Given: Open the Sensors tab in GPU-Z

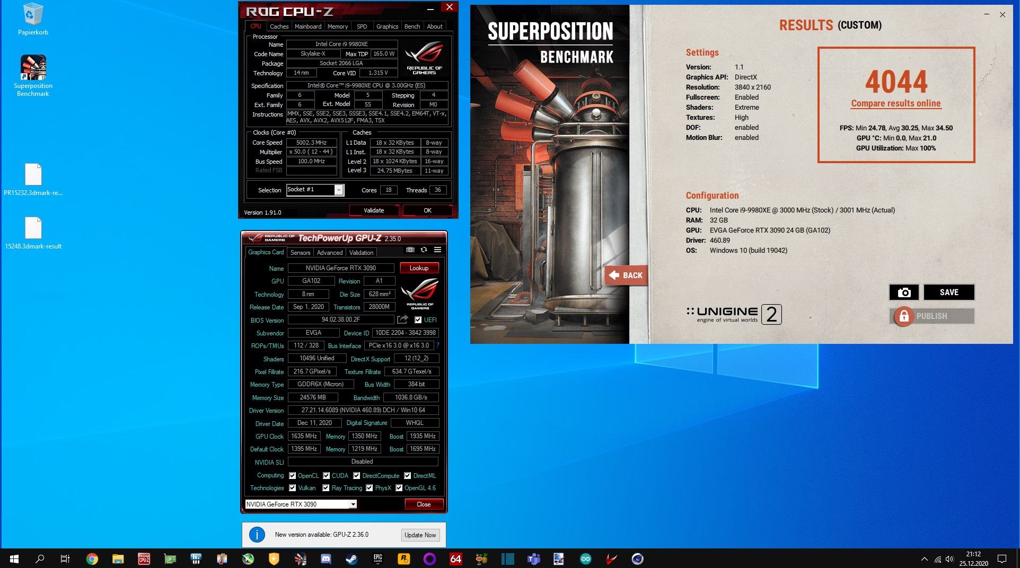Looking at the screenshot, I should (x=301, y=253).
